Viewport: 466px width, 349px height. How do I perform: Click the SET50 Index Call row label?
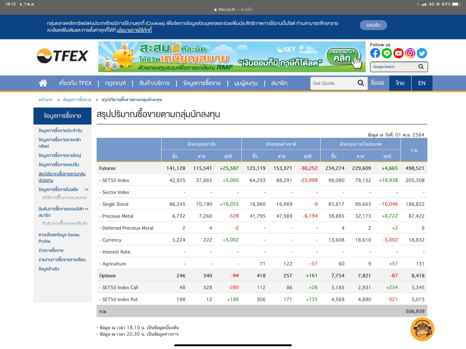[119, 288]
